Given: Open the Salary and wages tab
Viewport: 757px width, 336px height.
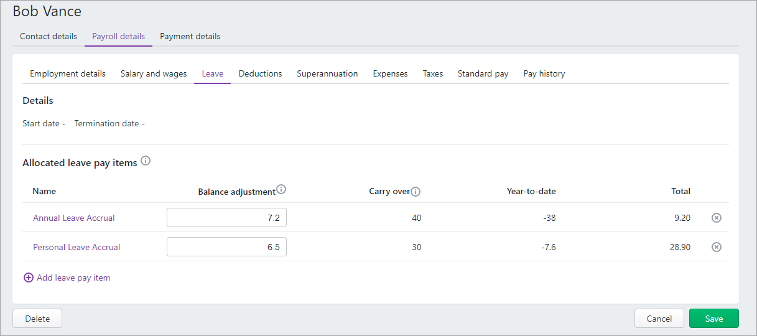Looking at the screenshot, I should 154,73.
